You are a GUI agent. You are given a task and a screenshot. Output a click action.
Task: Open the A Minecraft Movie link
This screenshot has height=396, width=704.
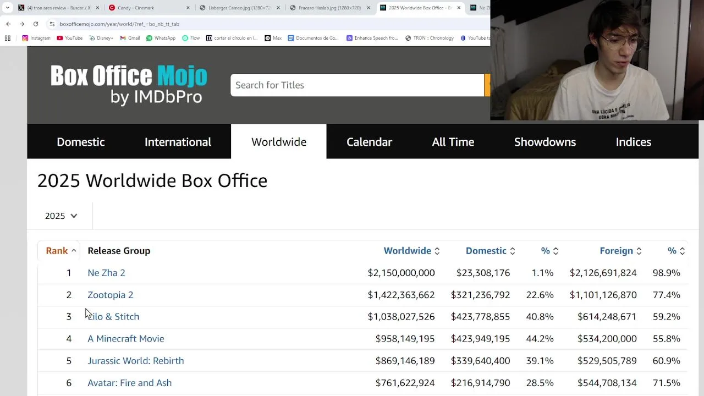pyautogui.click(x=125, y=339)
